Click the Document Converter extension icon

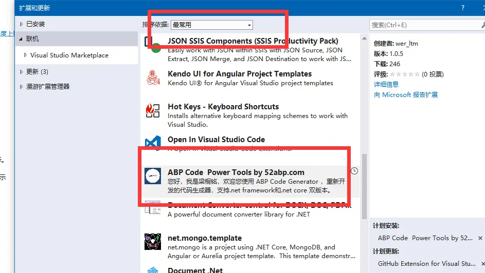point(153,207)
